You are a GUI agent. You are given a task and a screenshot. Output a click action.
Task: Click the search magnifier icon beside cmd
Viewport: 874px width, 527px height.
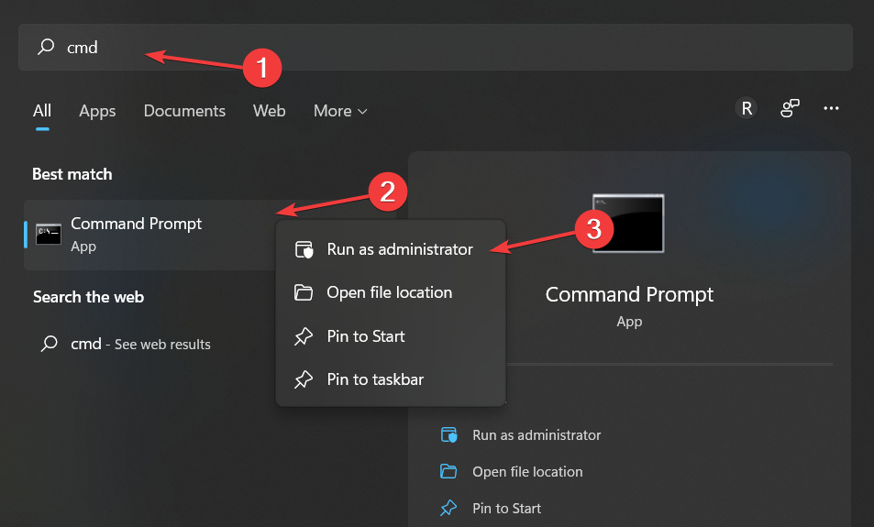(46, 47)
